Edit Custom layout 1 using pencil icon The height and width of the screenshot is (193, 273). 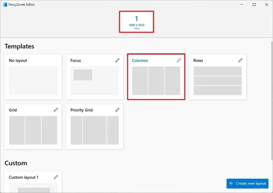pyautogui.click(x=56, y=177)
